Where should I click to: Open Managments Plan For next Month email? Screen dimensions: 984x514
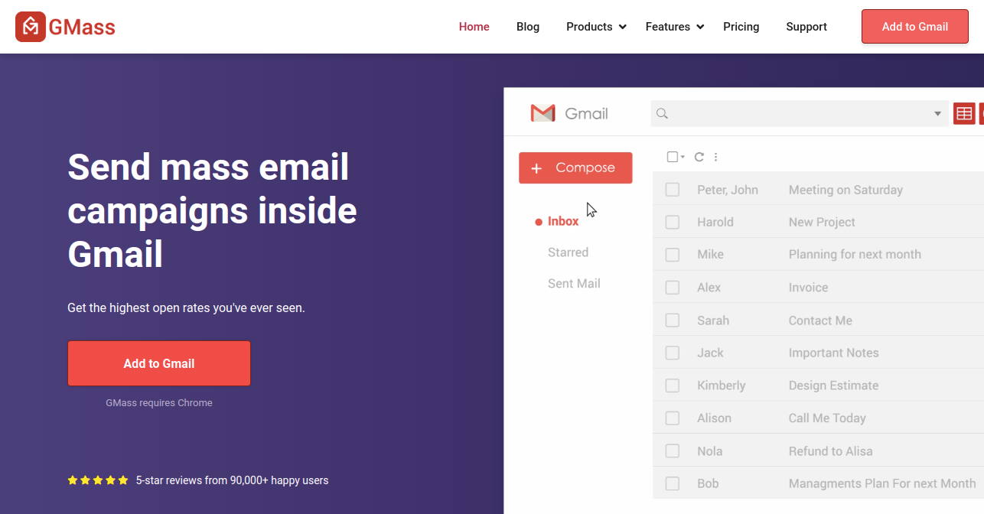[882, 483]
